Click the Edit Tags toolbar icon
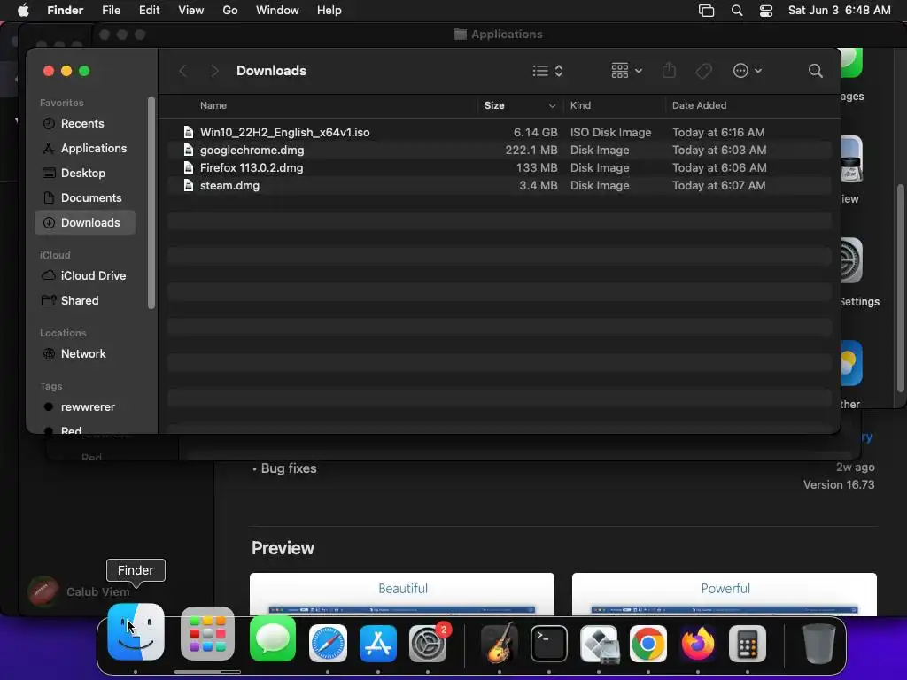The width and height of the screenshot is (907, 680). pos(703,71)
